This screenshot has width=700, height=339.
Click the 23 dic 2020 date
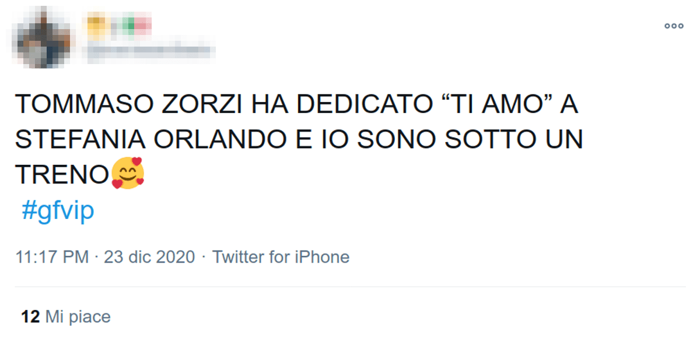coord(149,257)
